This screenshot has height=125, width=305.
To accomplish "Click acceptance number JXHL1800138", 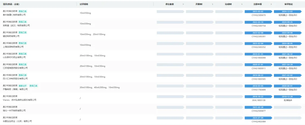I will pos(258,100).
